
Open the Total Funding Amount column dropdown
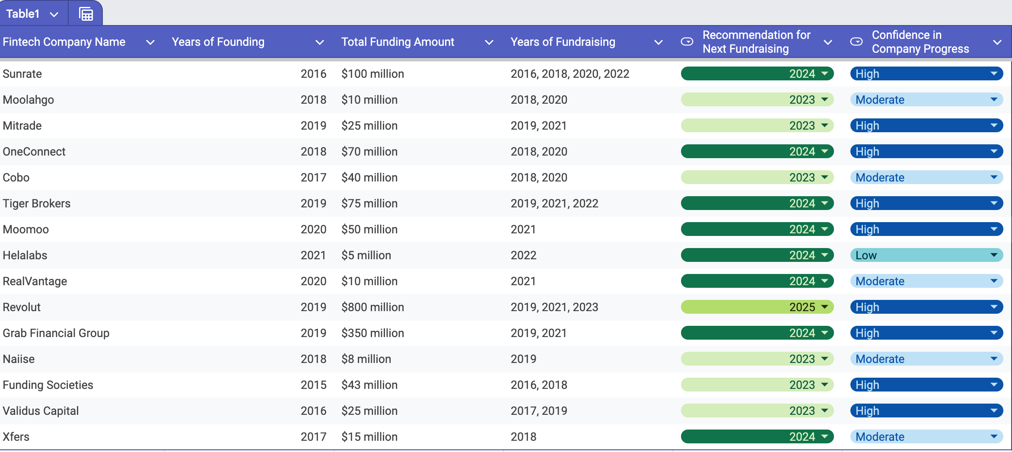pos(490,42)
